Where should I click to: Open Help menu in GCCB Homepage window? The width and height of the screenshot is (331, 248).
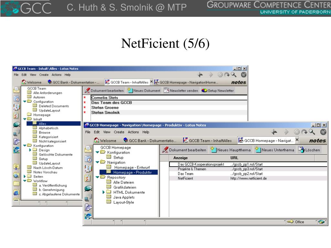point(146,132)
